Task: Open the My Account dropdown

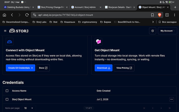Action: click(168, 31)
